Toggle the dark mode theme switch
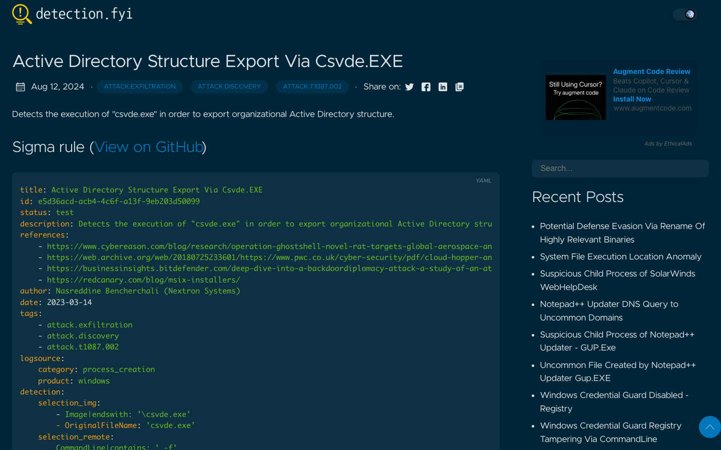 (684, 14)
